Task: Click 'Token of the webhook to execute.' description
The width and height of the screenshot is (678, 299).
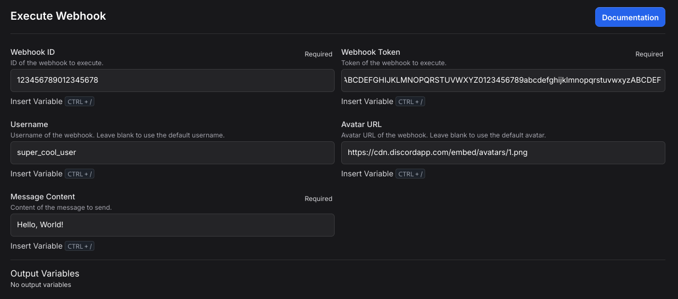Action: 394,63
